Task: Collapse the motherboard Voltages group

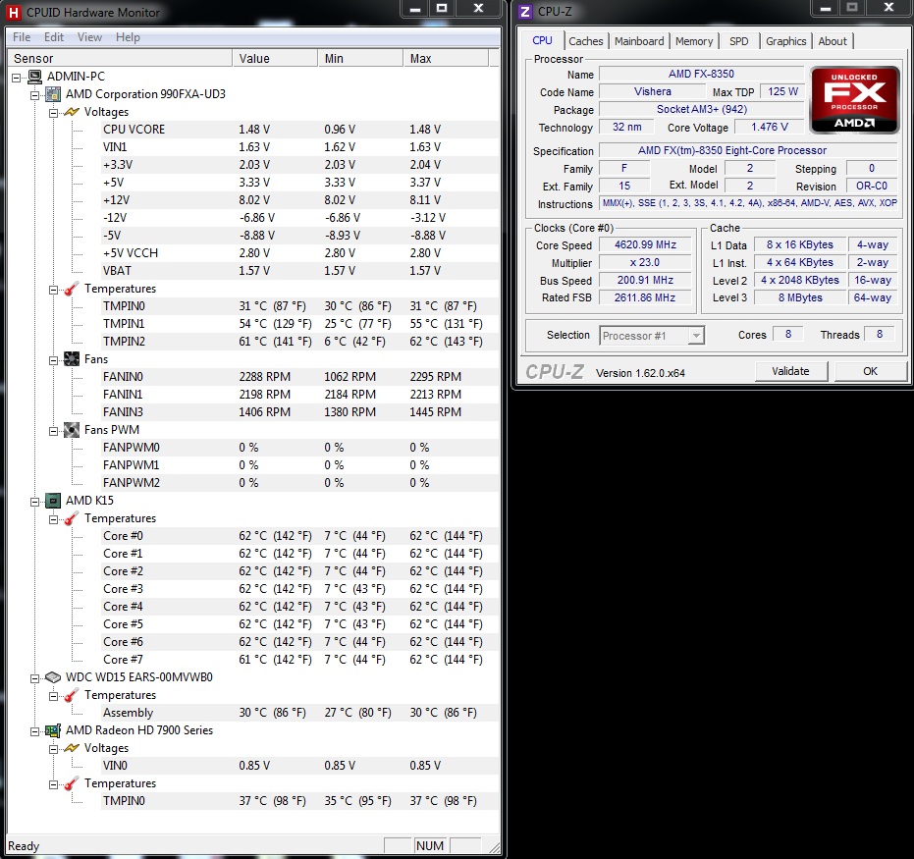Action: pos(53,113)
